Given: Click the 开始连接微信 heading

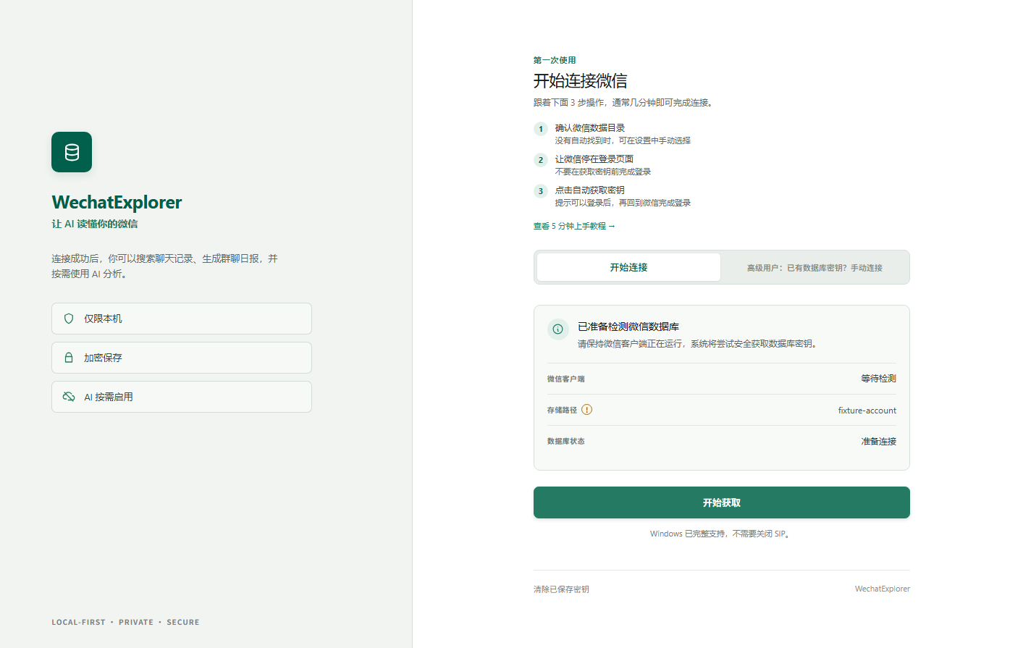Looking at the screenshot, I should tap(581, 81).
